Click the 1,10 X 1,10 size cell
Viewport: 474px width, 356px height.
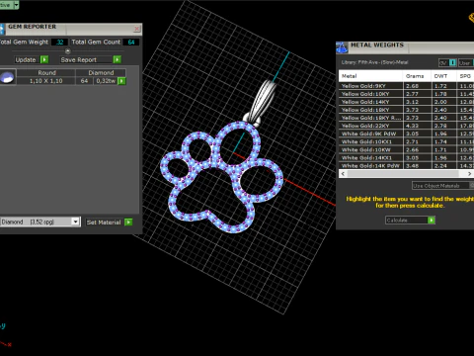pos(46,81)
